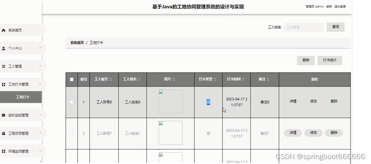Click the 管理员 admin label
371x164 pixels.
[315, 6]
